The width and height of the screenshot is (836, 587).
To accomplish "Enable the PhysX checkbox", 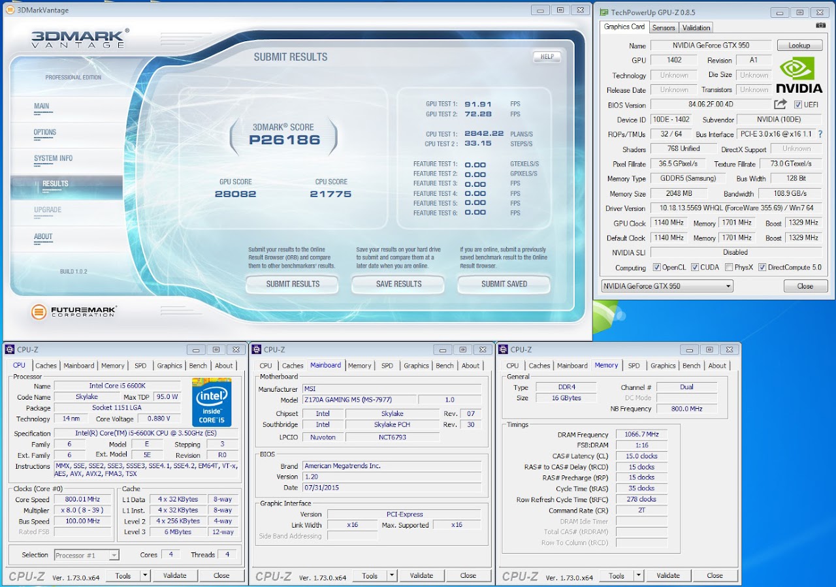I will click(x=728, y=268).
